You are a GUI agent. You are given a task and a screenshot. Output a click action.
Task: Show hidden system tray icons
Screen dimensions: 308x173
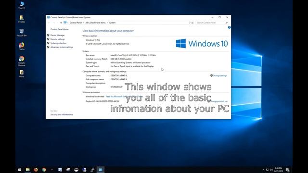263,170
